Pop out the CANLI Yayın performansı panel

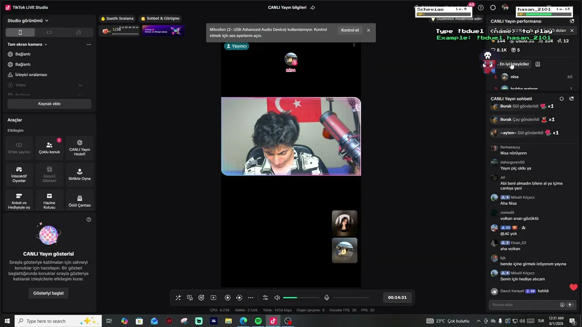[x=572, y=21]
